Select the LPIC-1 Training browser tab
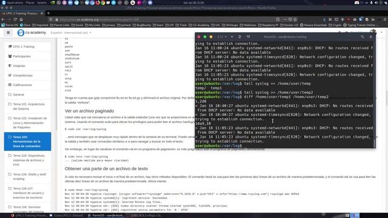 click(22, 13)
